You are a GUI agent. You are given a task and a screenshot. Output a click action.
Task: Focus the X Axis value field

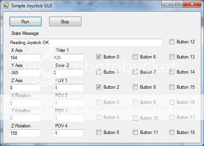pos(25,58)
